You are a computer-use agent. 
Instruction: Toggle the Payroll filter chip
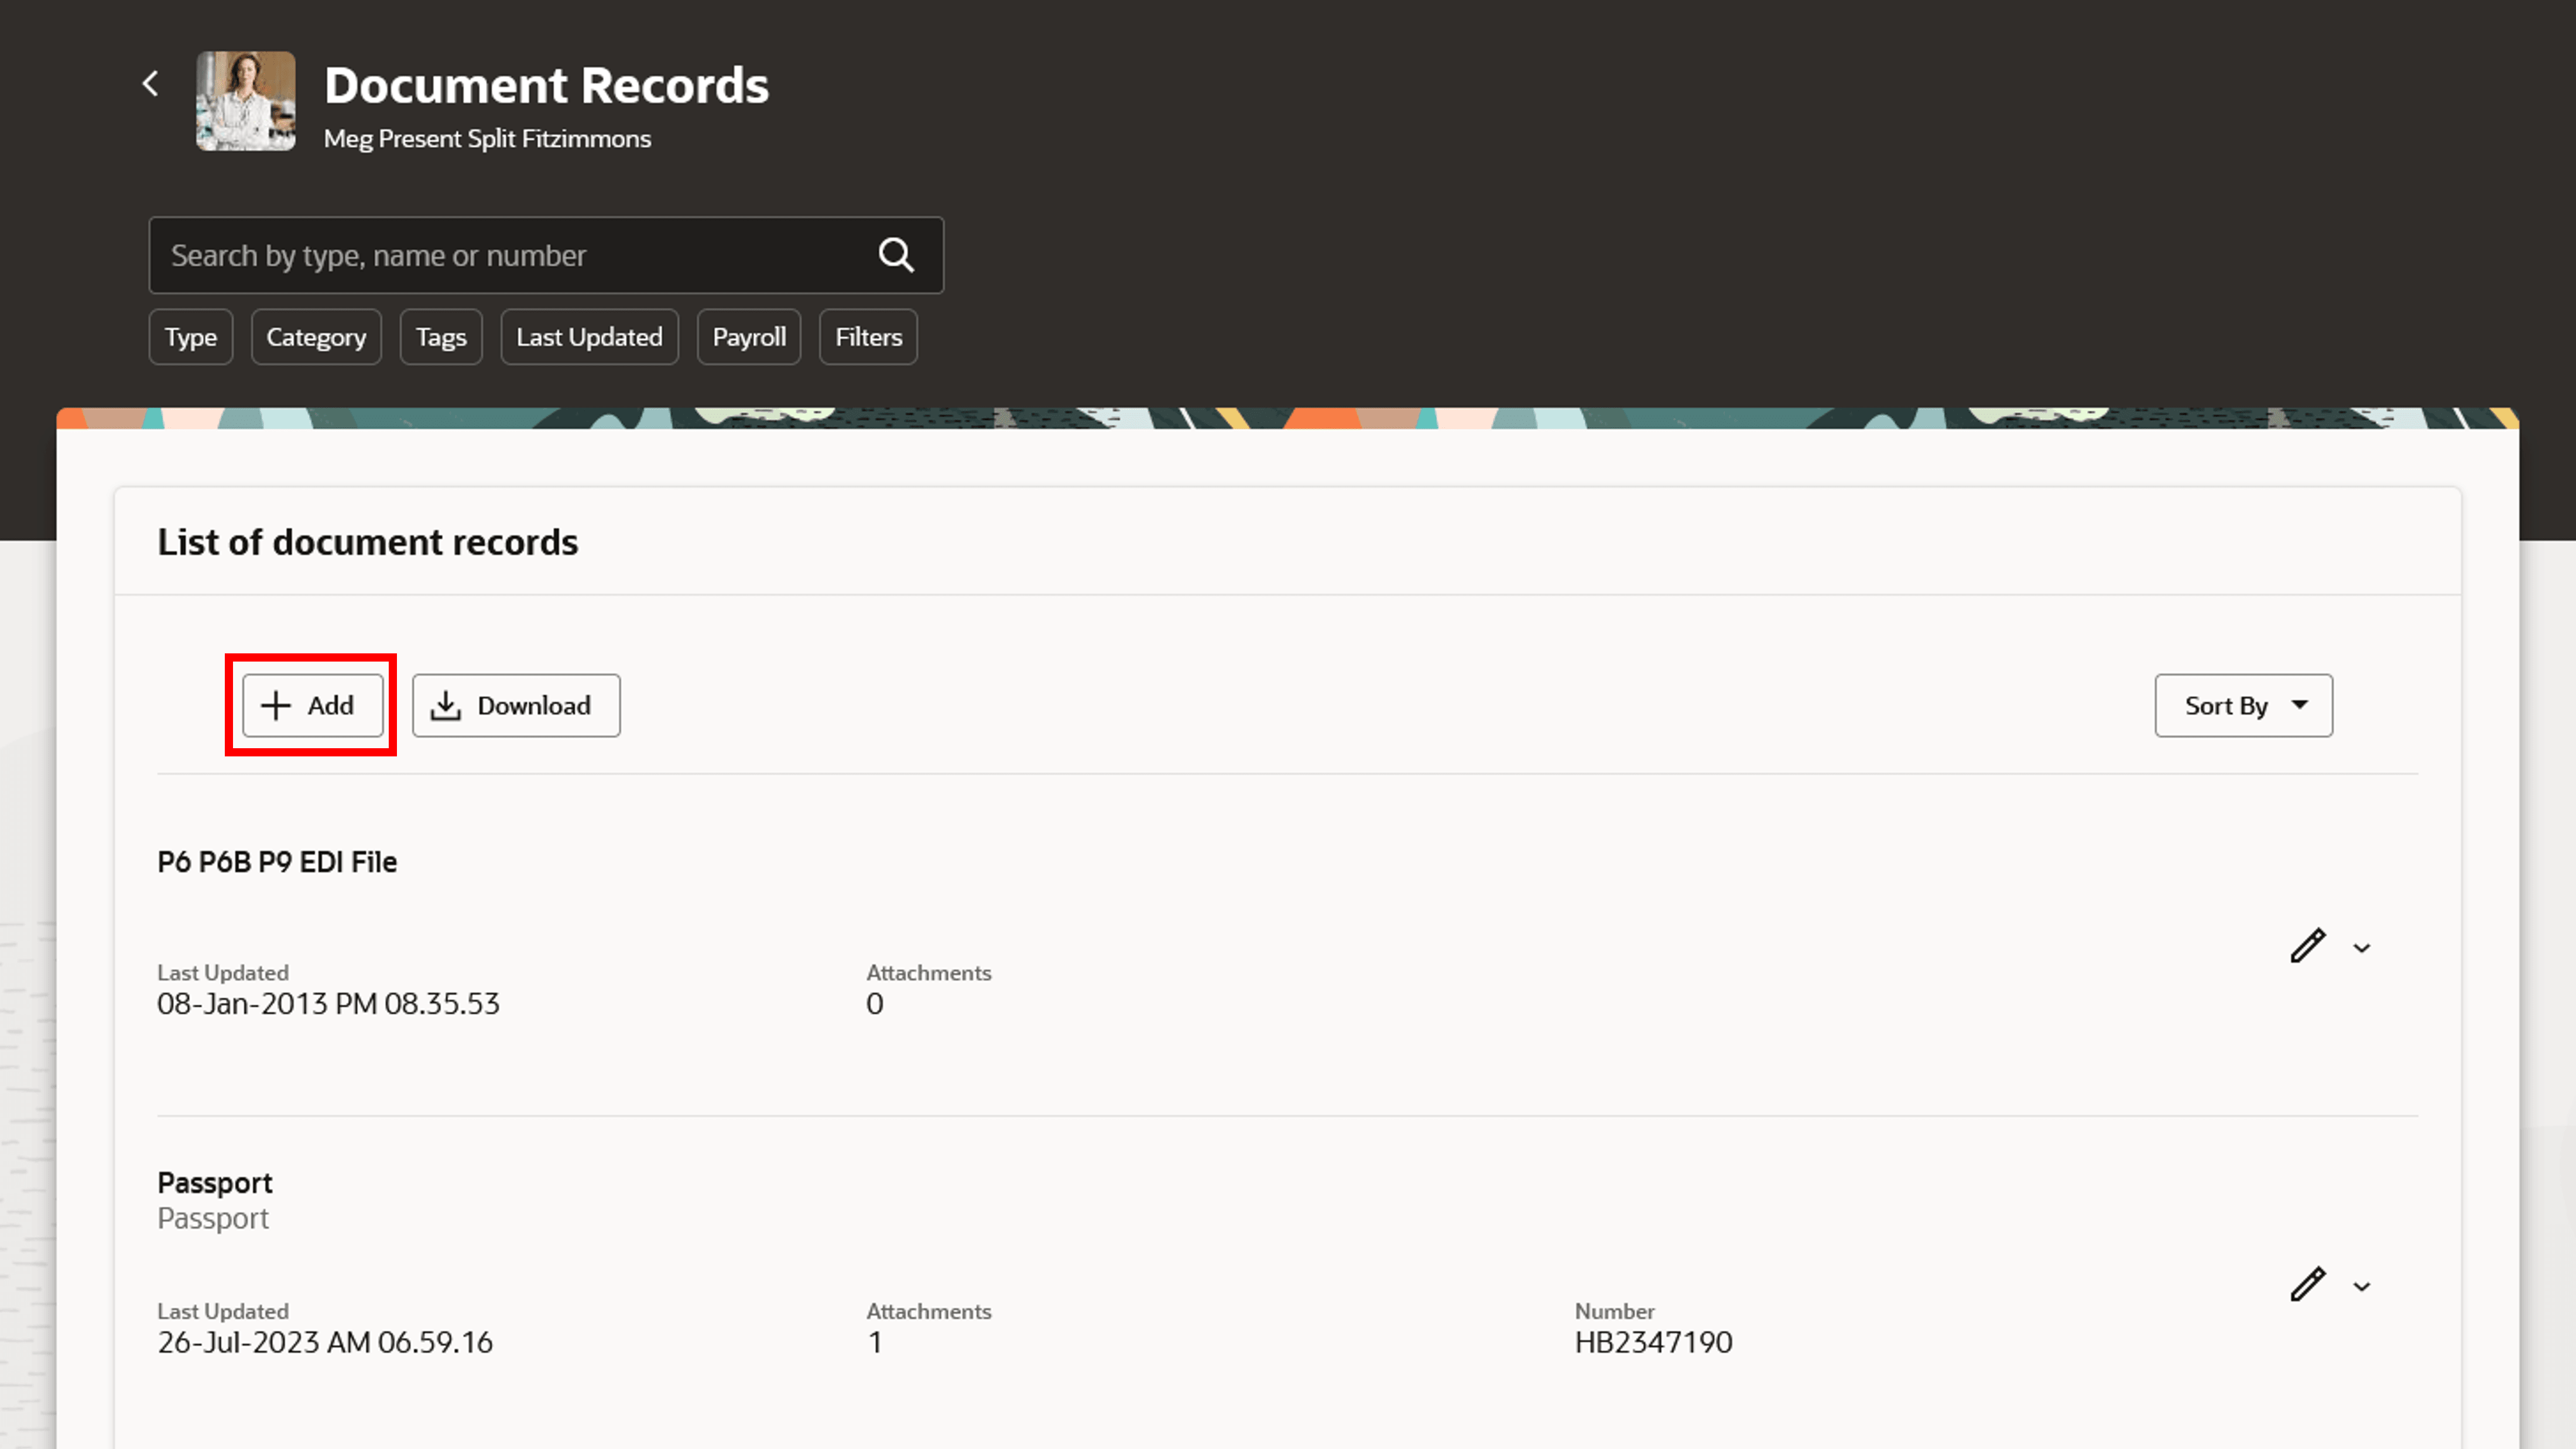749,337
